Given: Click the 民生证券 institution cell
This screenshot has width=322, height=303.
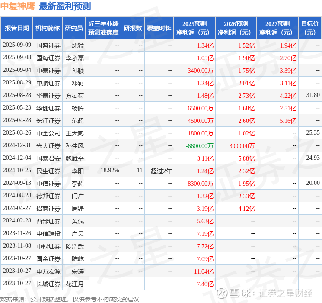Looking at the screenshot, I should pyautogui.click(x=48, y=171).
